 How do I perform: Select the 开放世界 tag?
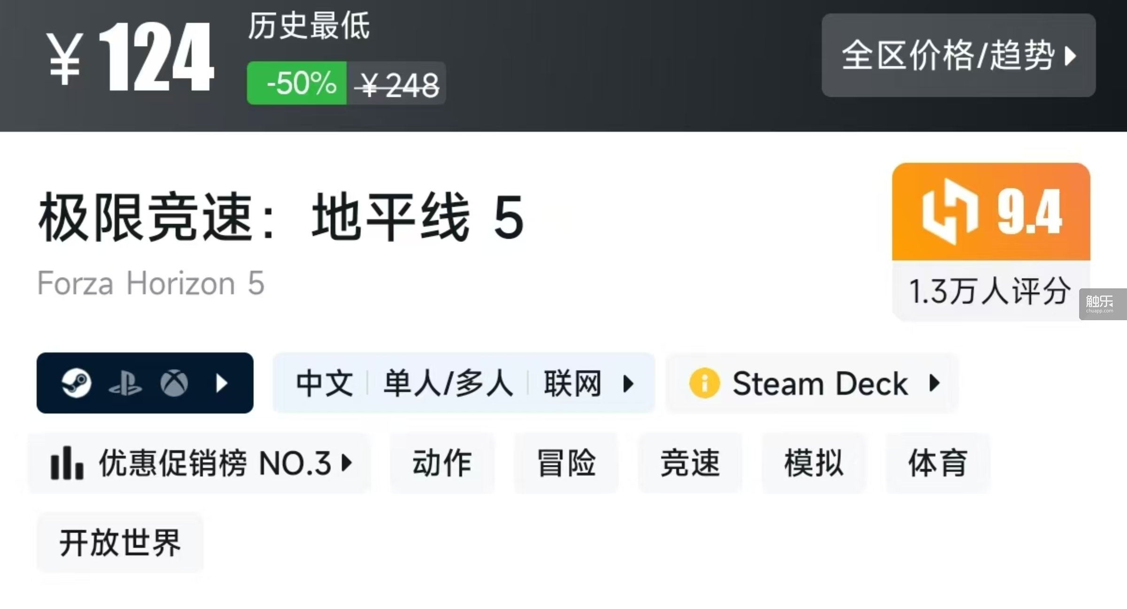(120, 543)
